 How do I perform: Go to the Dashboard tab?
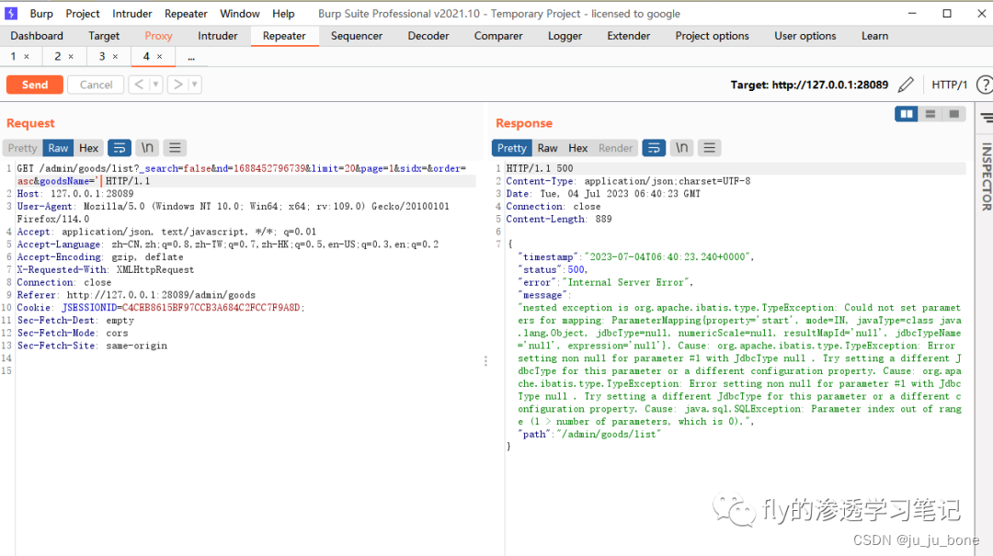click(37, 36)
